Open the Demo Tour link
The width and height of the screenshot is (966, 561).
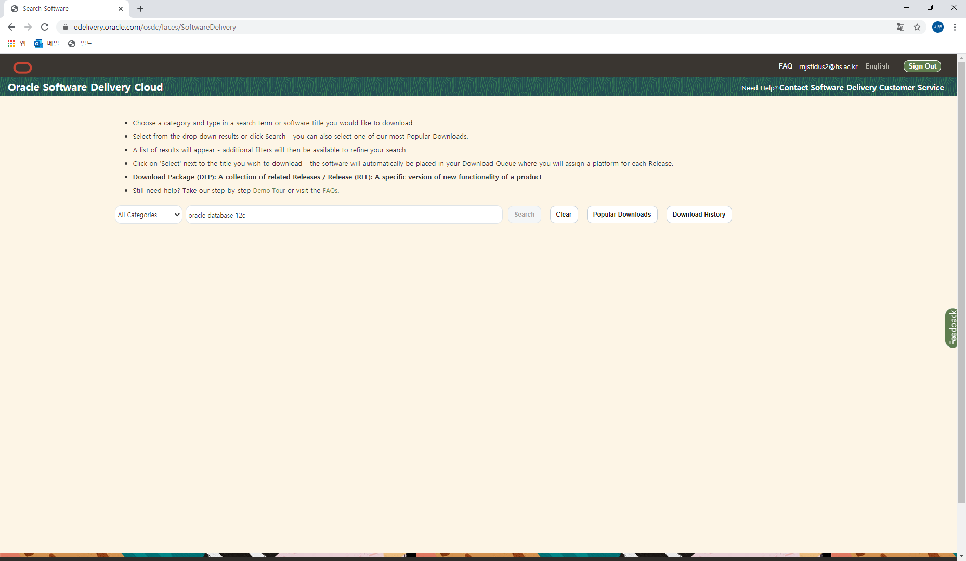(x=269, y=191)
